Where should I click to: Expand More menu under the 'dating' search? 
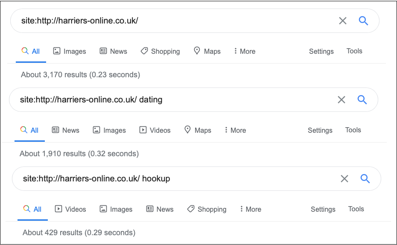235,130
